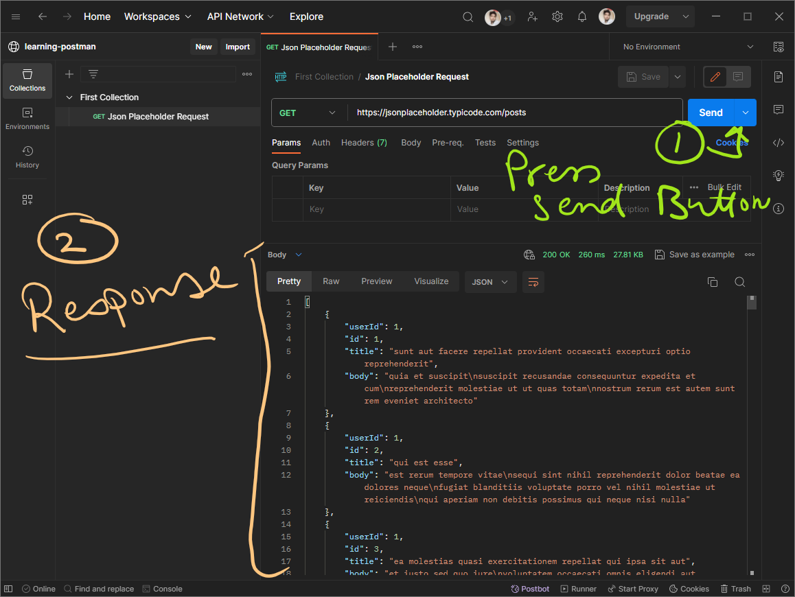Open the notifications bell
The image size is (795, 597).
[x=582, y=16]
